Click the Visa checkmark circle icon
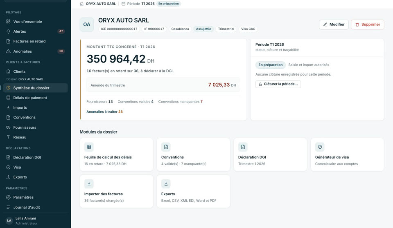 click(x=8, y=167)
